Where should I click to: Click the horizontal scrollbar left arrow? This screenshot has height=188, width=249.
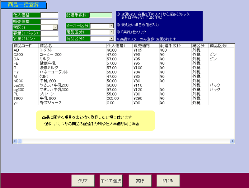(x=15, y=141)
